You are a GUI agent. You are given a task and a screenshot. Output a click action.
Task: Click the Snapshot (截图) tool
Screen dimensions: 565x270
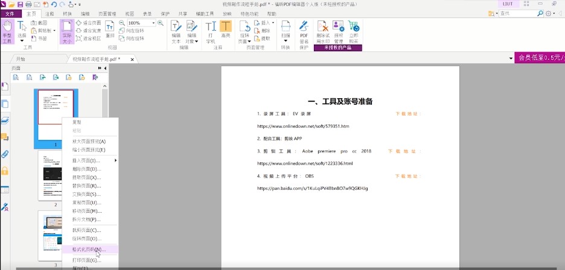39,23
